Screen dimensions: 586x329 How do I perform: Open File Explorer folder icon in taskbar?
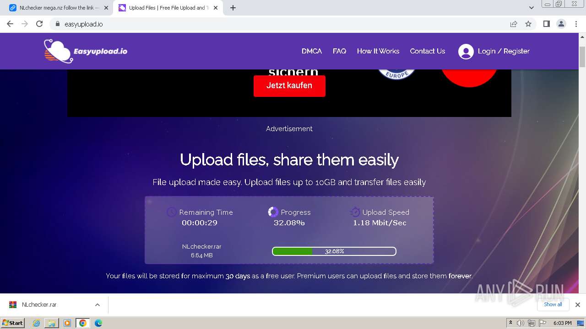52,323
